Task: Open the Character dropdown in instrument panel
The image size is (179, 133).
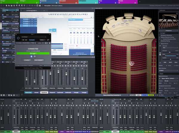Action: pyautogui.click(x=170, y=48)
